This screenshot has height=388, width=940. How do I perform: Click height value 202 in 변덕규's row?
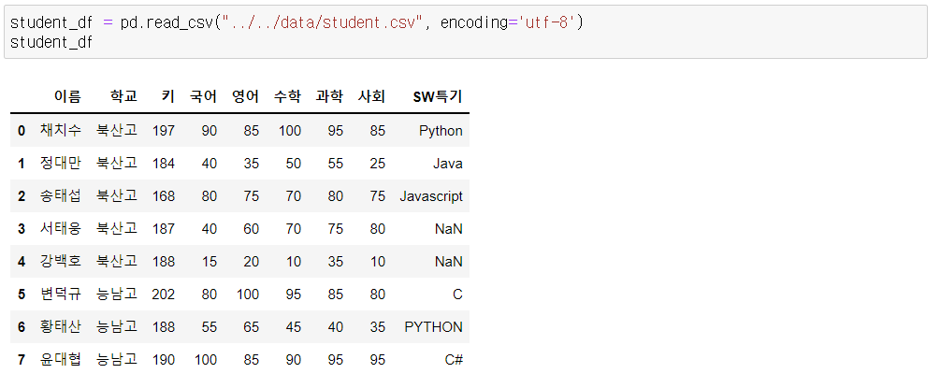(164, 294)
